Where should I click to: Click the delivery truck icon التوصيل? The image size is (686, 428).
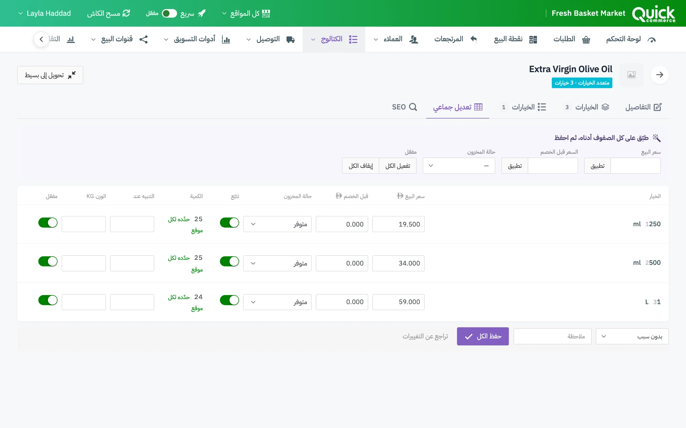[291, 40]
